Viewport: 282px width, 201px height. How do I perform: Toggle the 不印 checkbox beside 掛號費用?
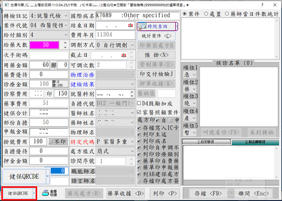[51, 141]
